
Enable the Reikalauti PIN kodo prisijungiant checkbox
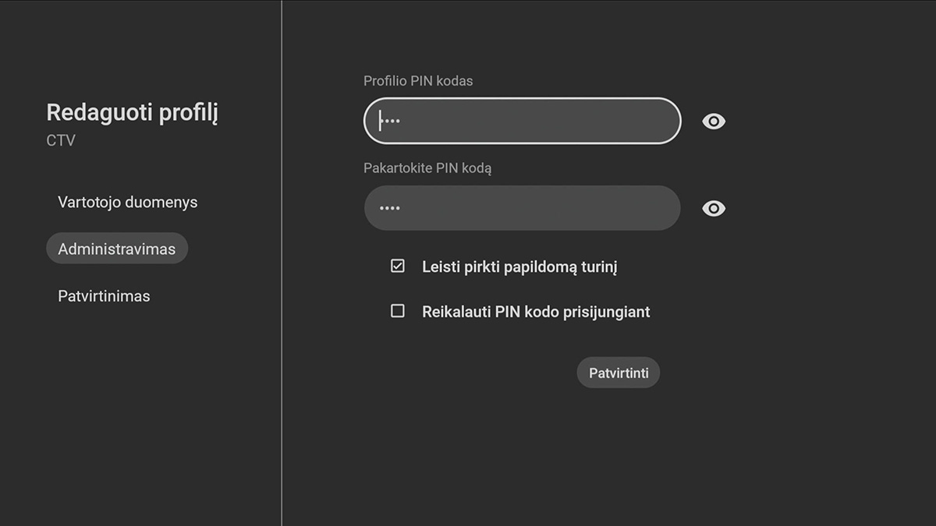click(x=398, y=312)
